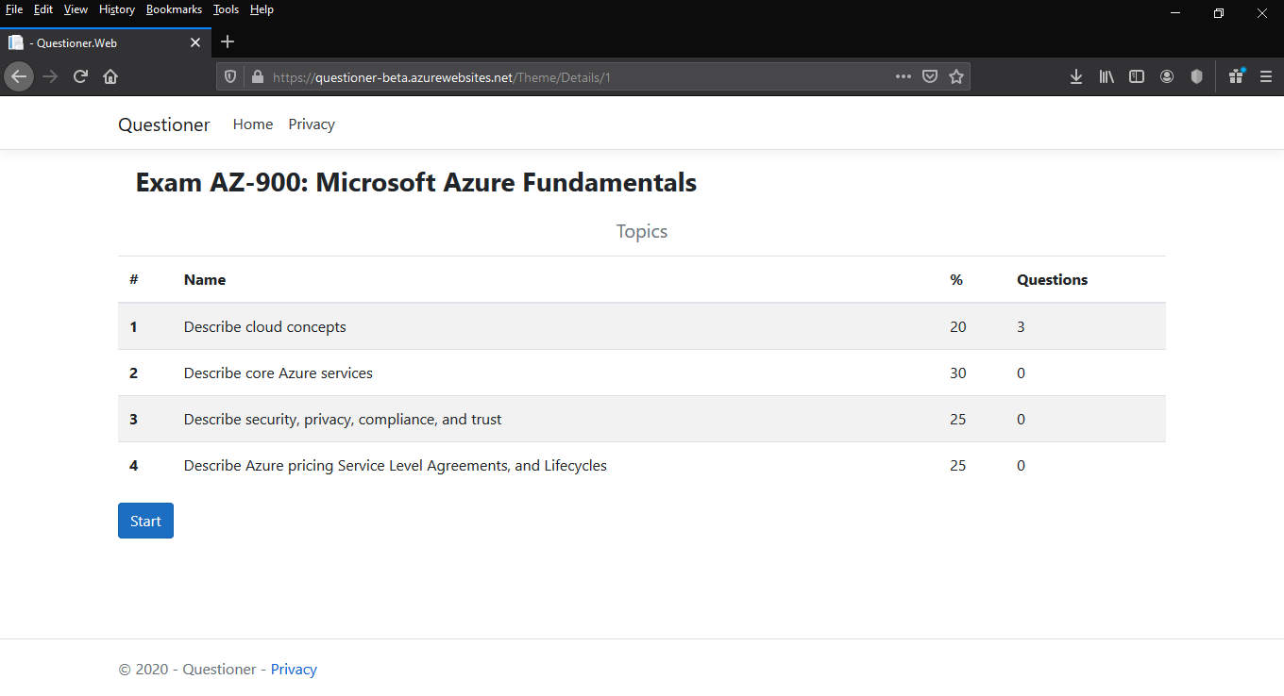Click the address bar URL field

click(x=566, y=77)
